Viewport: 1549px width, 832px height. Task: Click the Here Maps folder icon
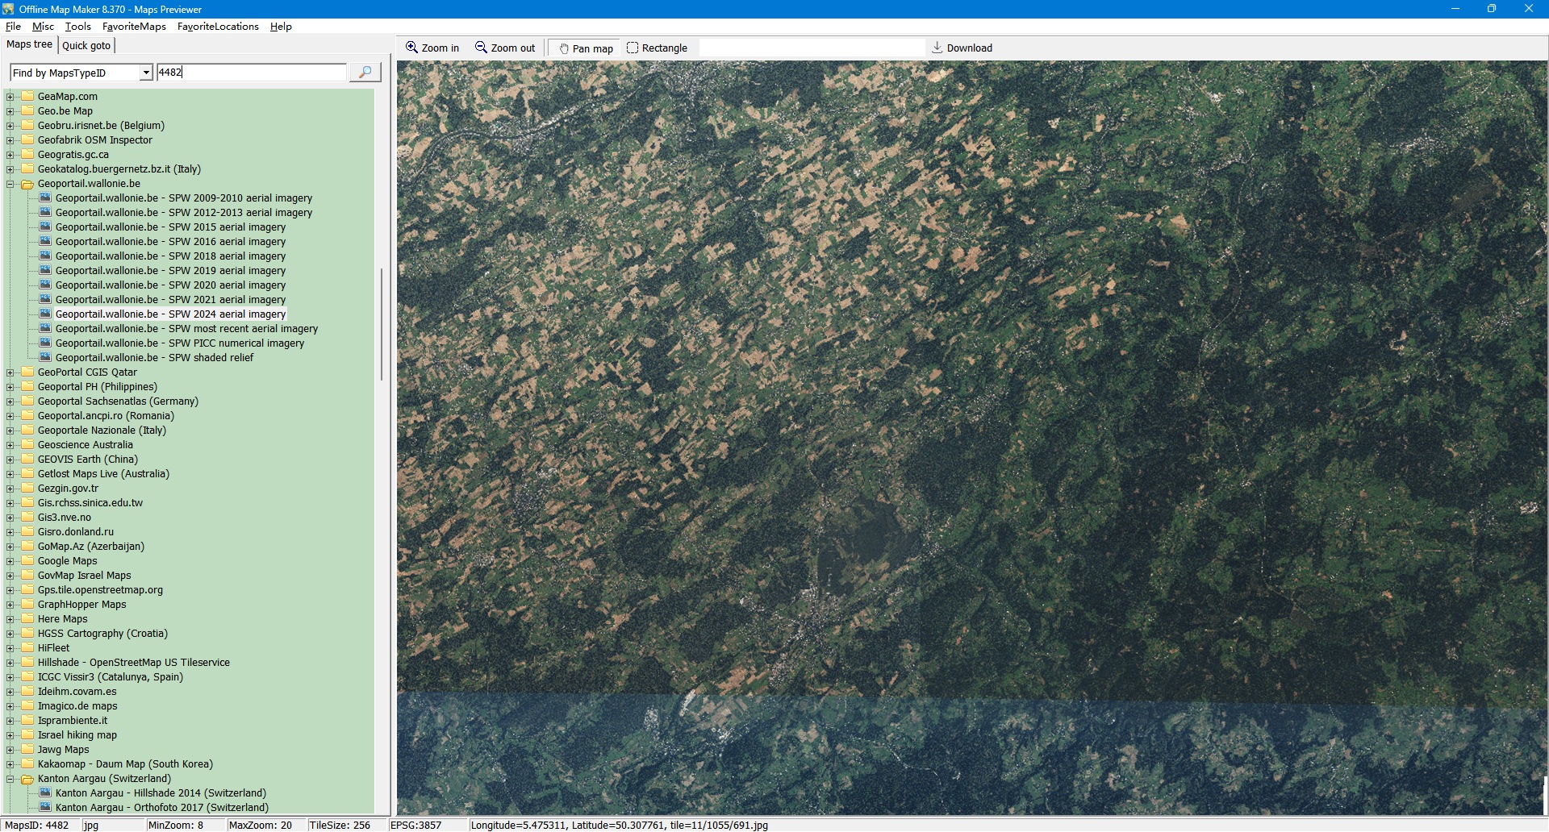[27, 619]
